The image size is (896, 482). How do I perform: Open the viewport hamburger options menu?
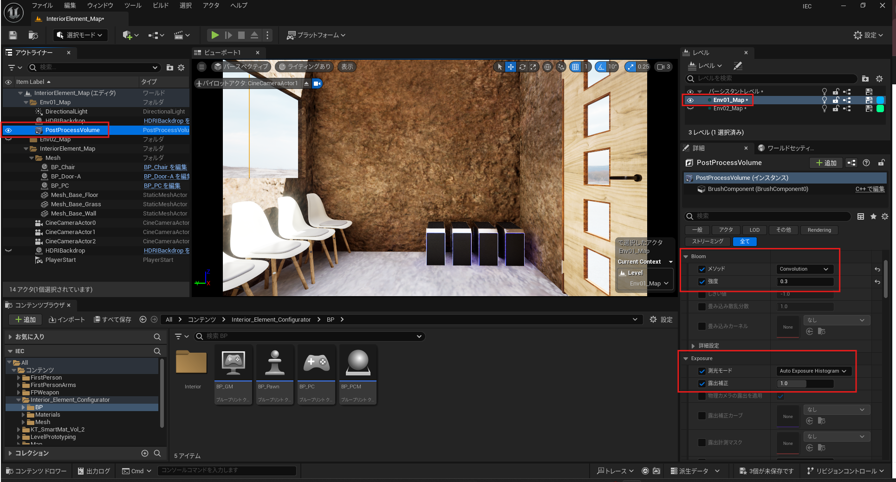[x=202, y=67]
